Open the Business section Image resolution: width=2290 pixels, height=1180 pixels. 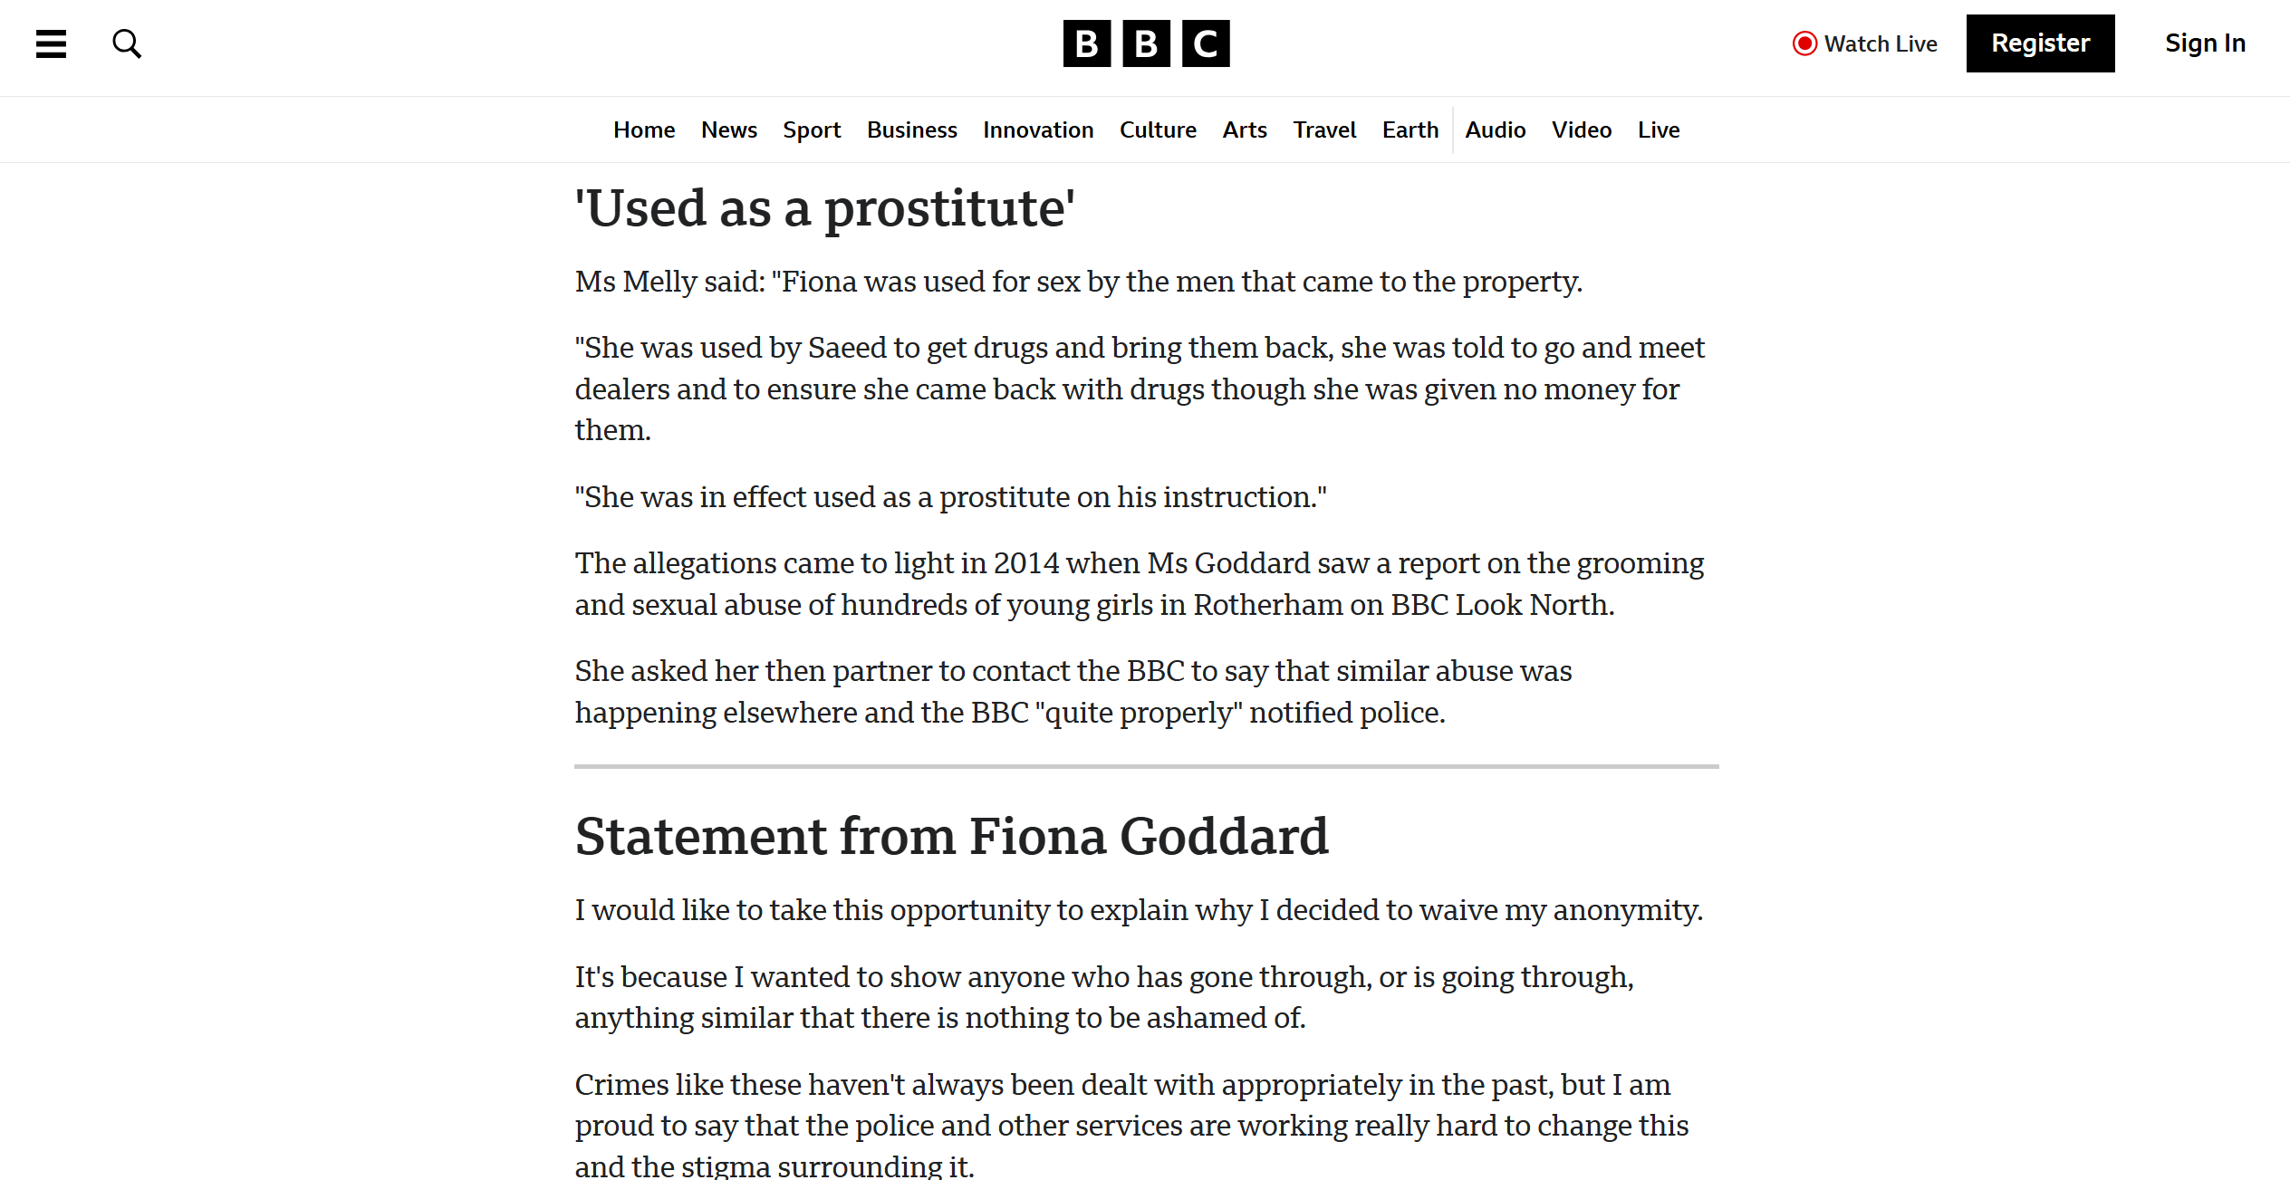(x=911, y=130)
